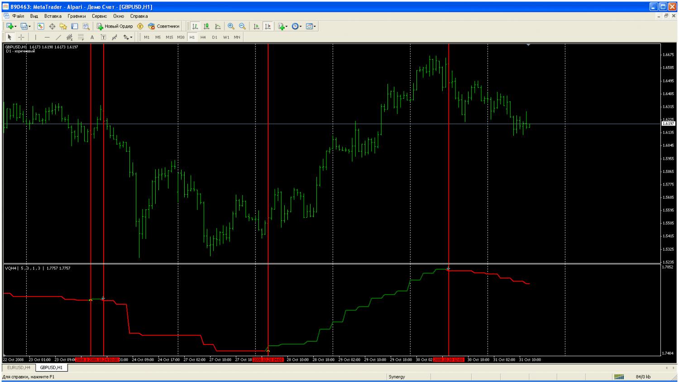Click the Новый Ордер button

pos(115,26)
